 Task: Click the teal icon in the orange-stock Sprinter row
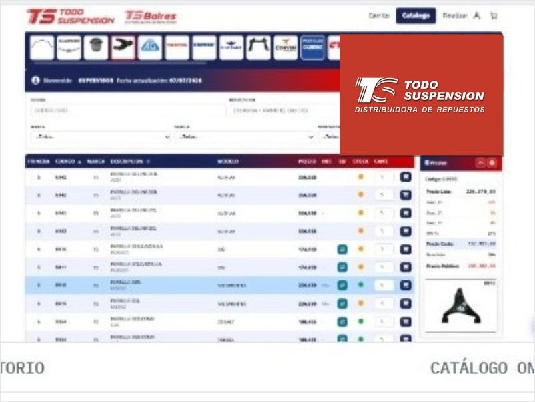coord(342,303)
